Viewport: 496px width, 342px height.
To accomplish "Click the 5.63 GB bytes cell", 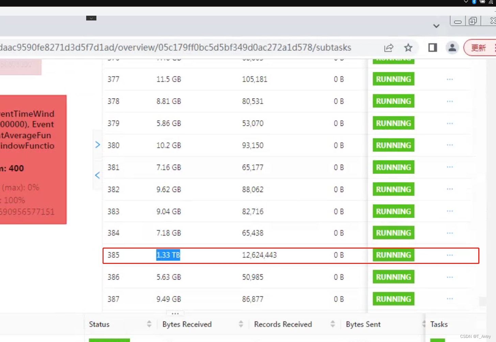I will [x=169, y=277].
